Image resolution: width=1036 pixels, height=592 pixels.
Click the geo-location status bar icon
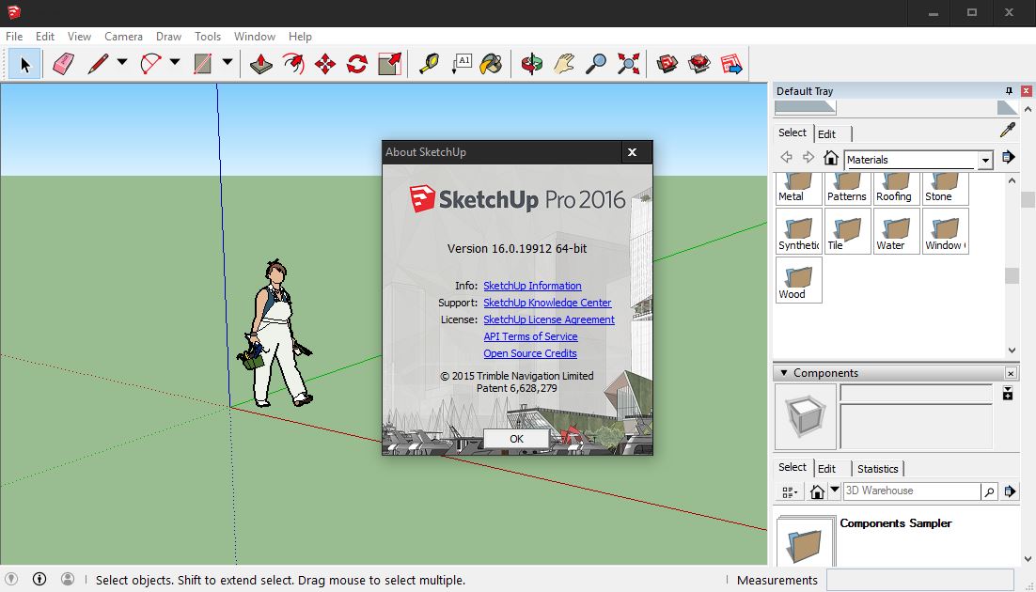[x=11, y=580]
